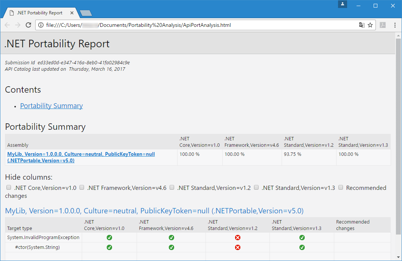
Task: Enable hiding the .NET Framework,Version=v4.6 column
Action: point(81,187)
